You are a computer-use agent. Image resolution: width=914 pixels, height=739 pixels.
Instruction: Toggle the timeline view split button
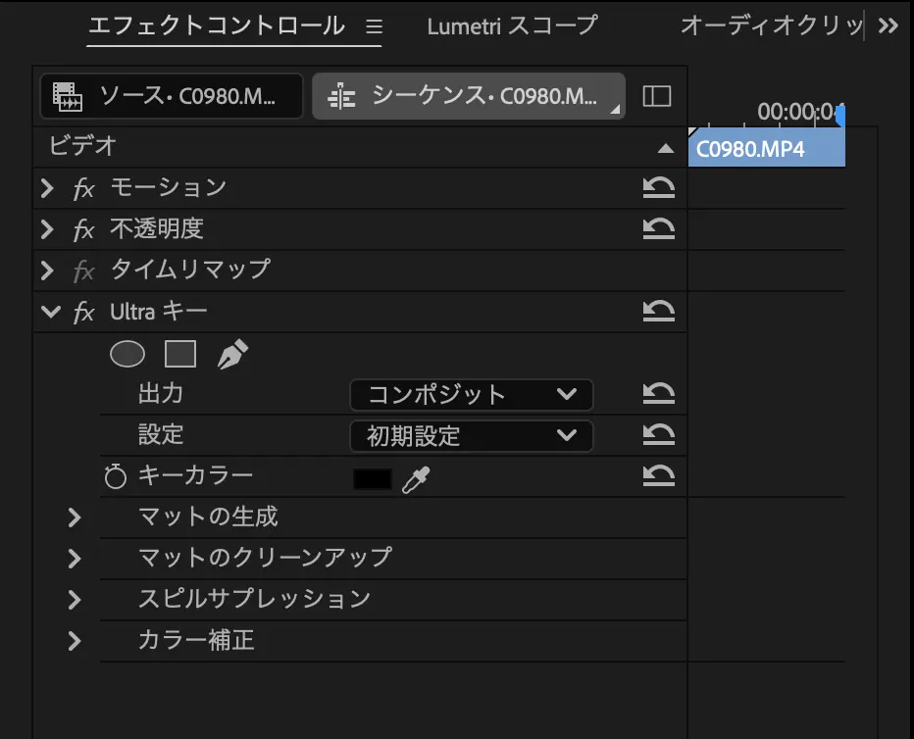coord(656,95)
